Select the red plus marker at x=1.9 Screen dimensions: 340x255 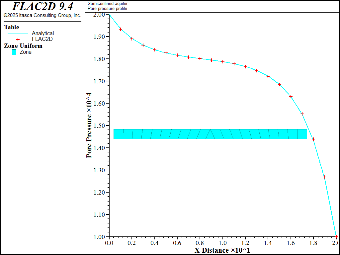coord(325,177)
